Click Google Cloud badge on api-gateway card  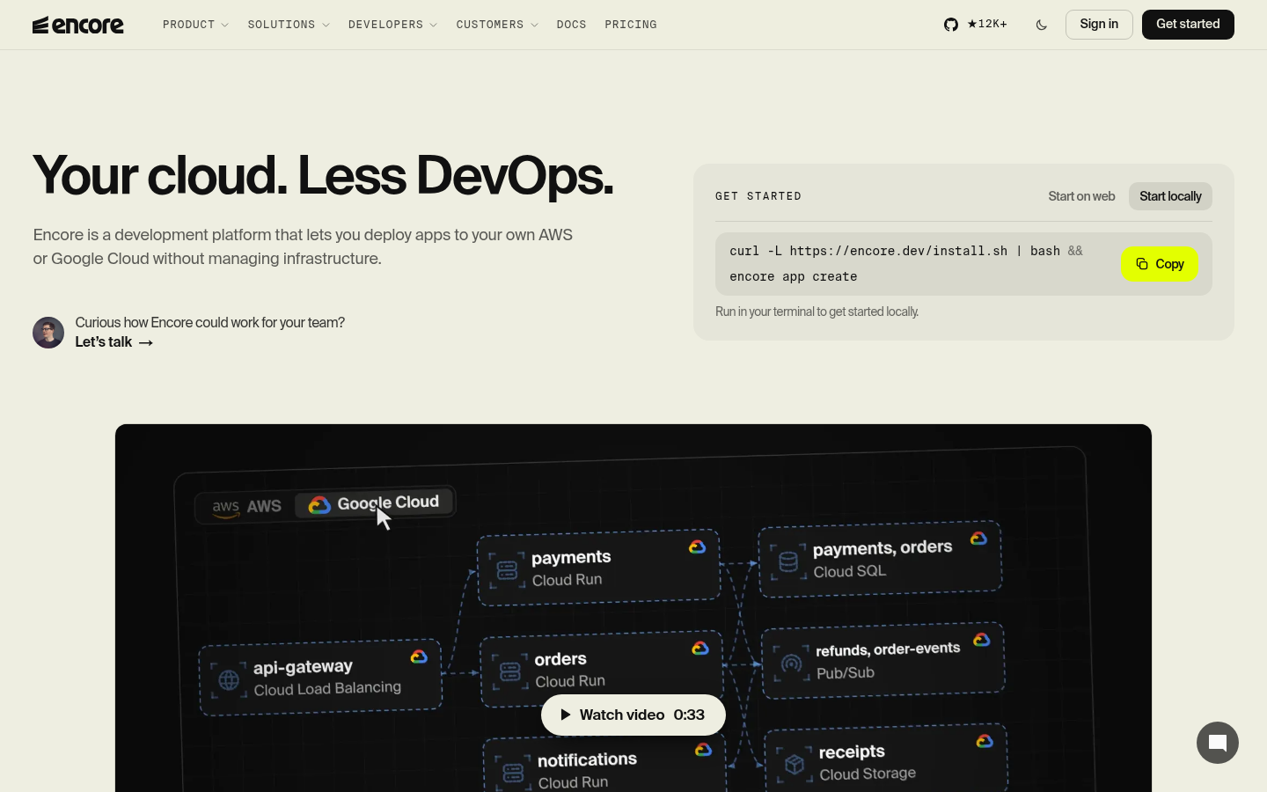coord(419,656)
